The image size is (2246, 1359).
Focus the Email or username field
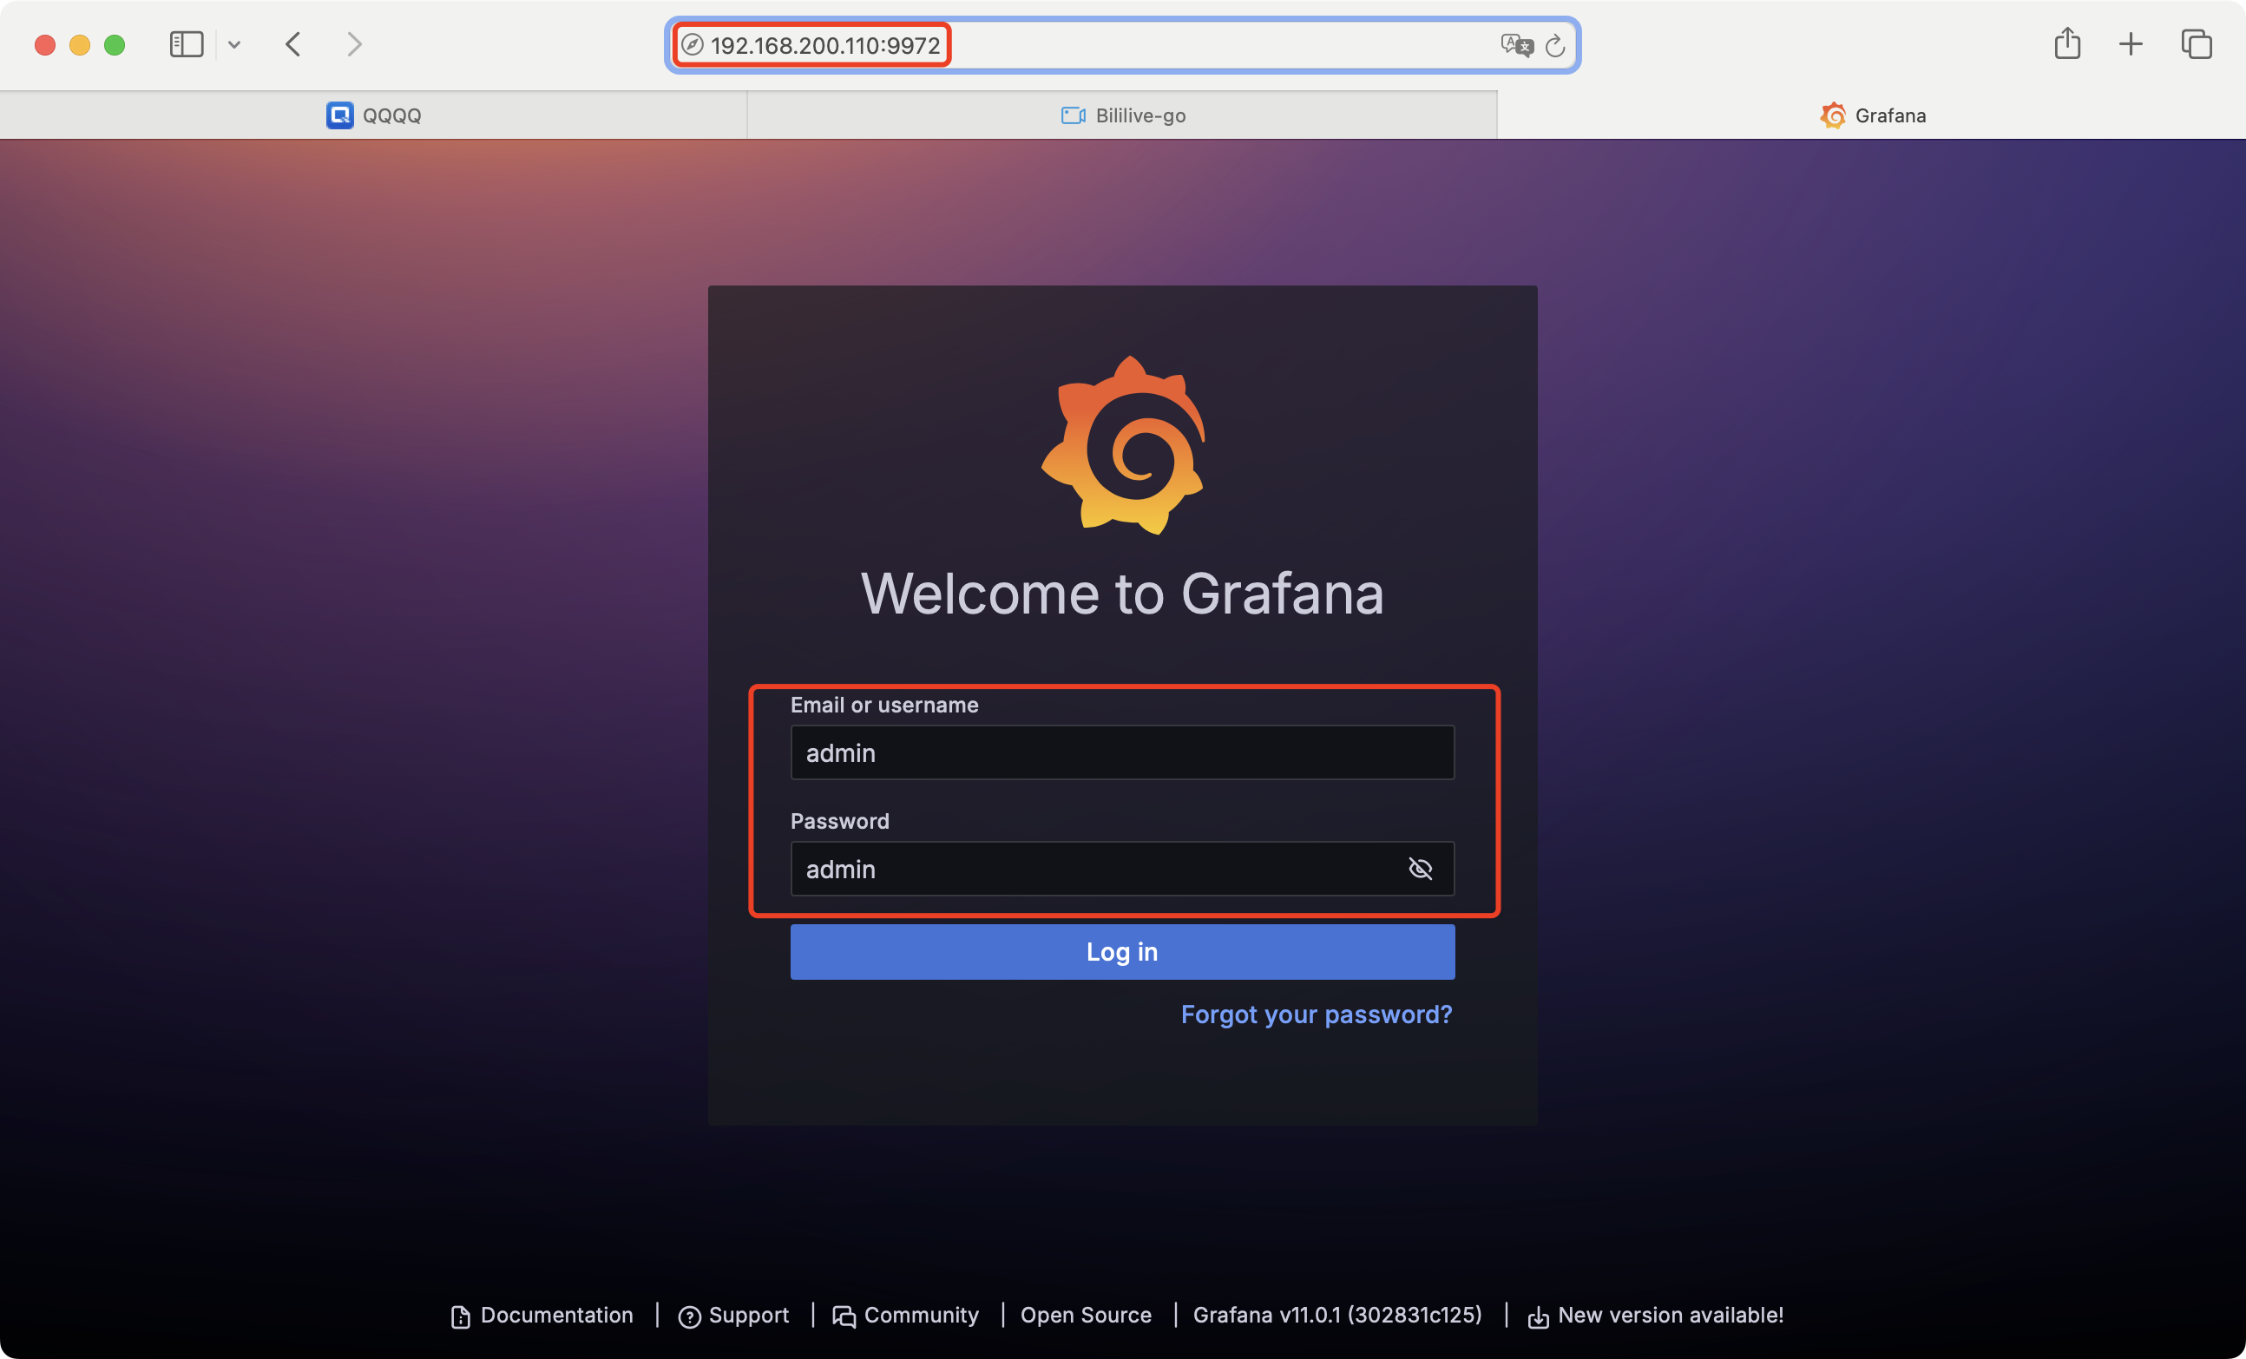tap(1122, 752)
